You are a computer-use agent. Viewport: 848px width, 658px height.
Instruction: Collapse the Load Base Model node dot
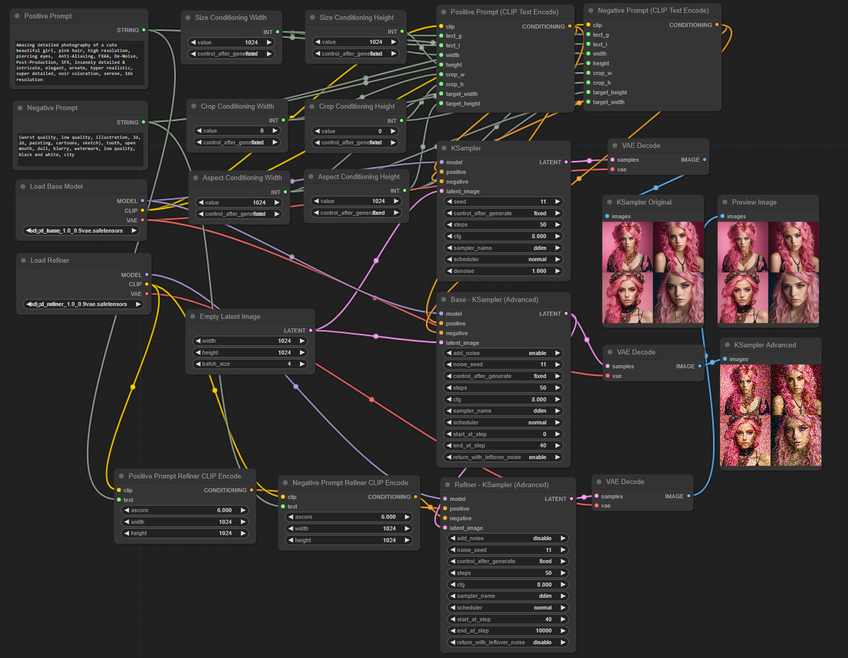(x=23, y=186)
